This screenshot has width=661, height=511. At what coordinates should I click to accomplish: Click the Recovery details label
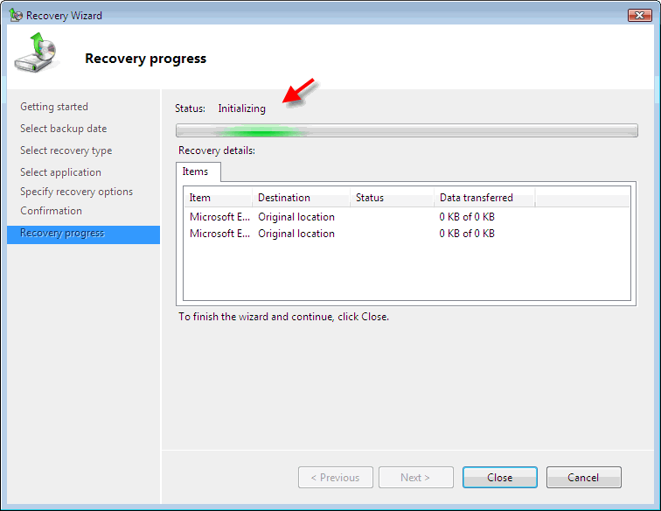(217, 150)
